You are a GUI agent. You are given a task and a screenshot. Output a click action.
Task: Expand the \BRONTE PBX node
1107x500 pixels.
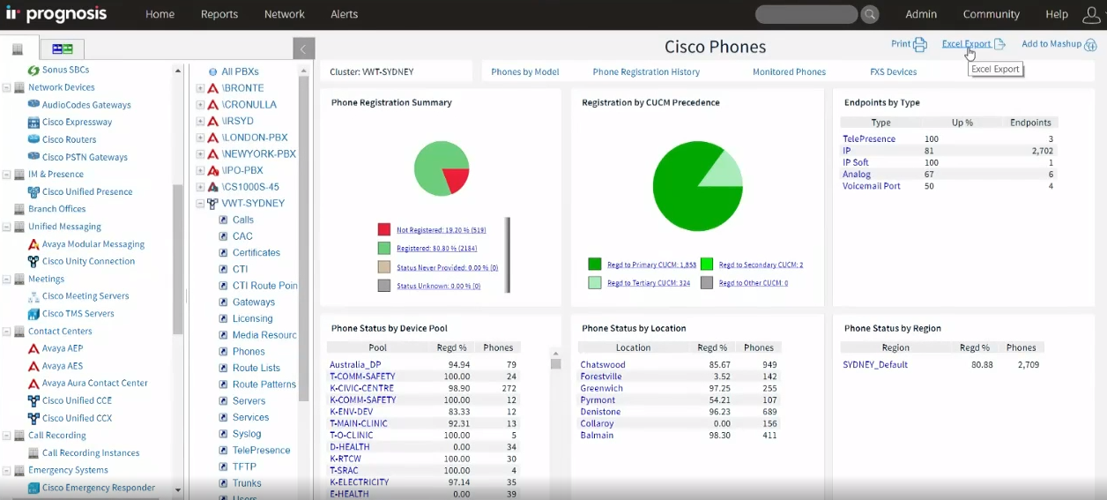[x=200, y=88]
